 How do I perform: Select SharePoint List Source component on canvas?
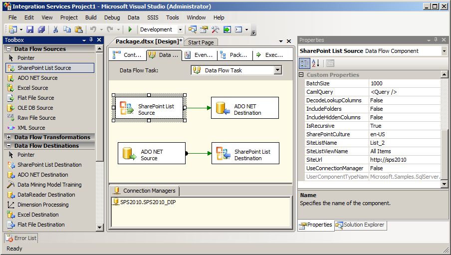click(149, 108)
